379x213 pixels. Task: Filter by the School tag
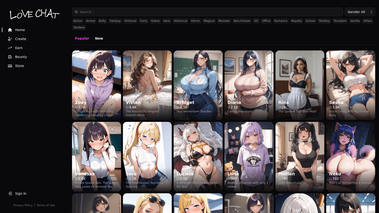310,21
